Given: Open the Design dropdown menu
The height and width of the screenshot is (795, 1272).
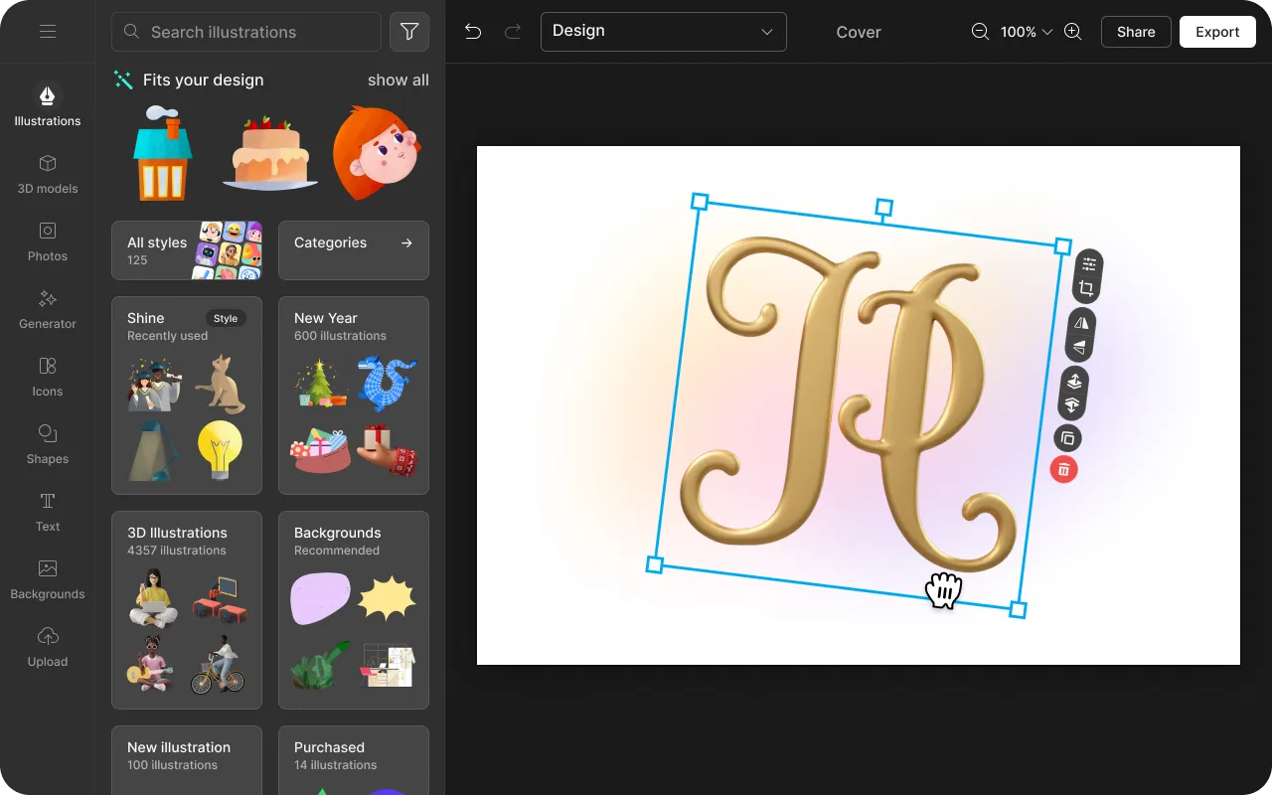Looking at the screenshot, I should (x=663, y=31).
